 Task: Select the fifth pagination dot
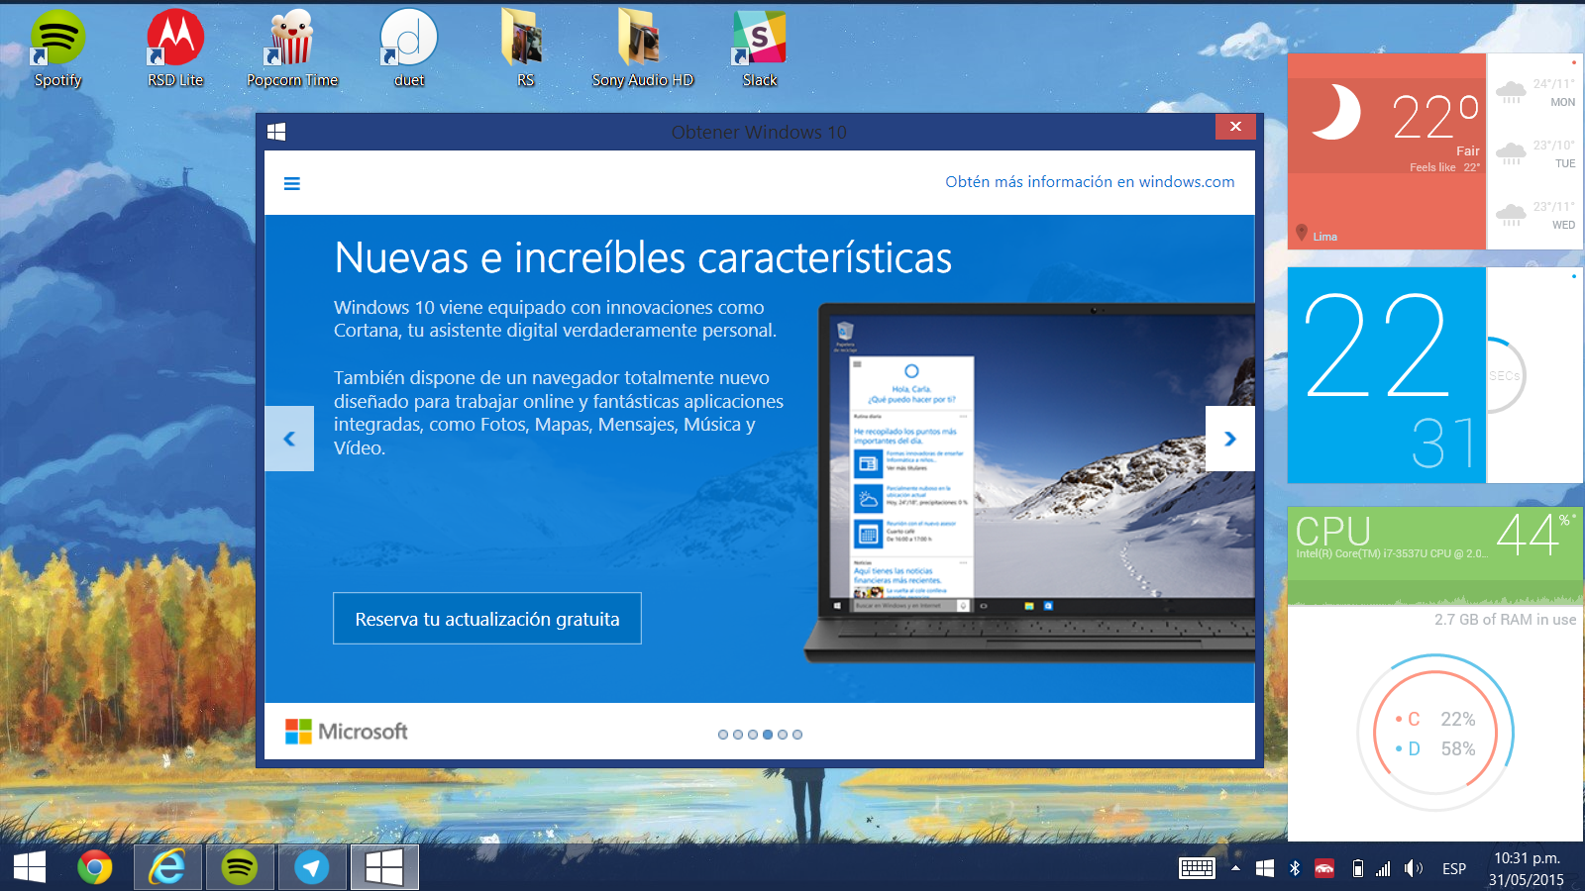[783, 735]
